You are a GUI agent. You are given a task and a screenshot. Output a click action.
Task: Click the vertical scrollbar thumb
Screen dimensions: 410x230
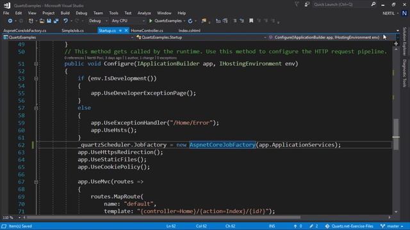click(396, 134)
